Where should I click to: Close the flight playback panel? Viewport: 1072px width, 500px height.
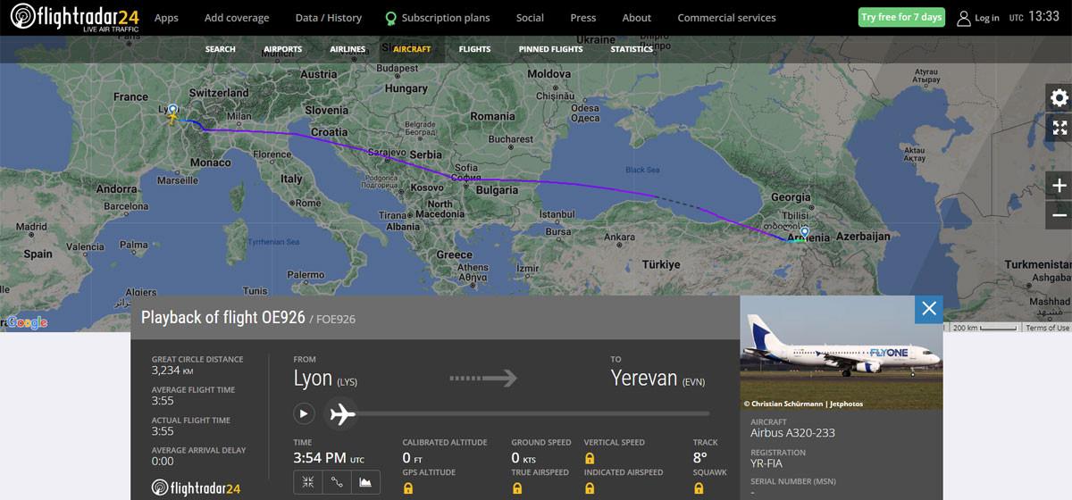pos(929,309)
